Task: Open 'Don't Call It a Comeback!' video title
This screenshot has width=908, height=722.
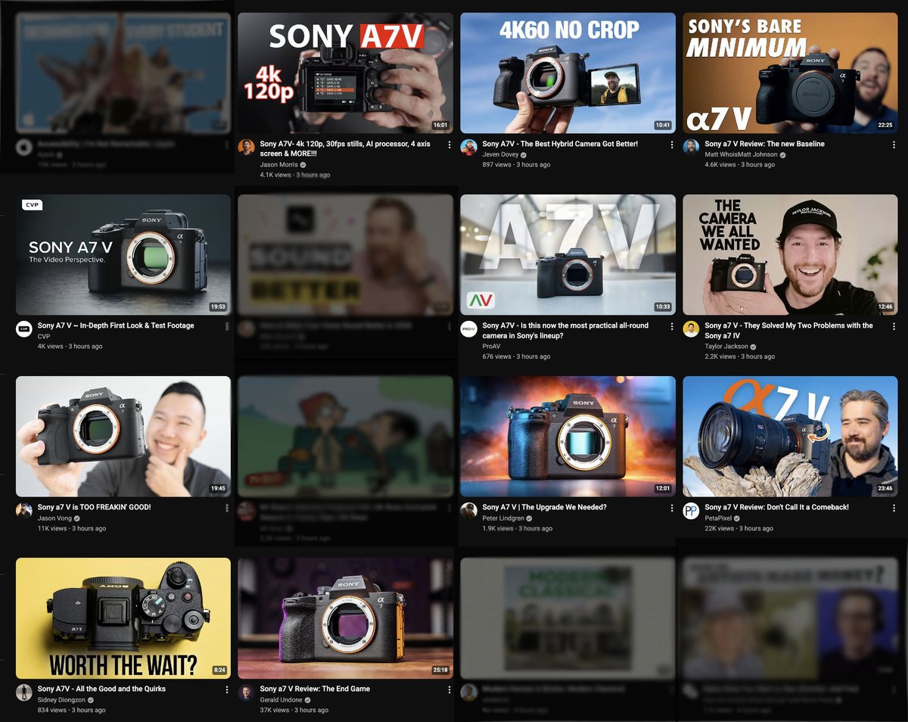Action: (x=776, y=507)
